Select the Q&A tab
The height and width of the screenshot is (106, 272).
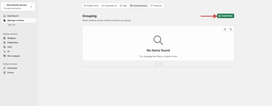pos(123,6)
